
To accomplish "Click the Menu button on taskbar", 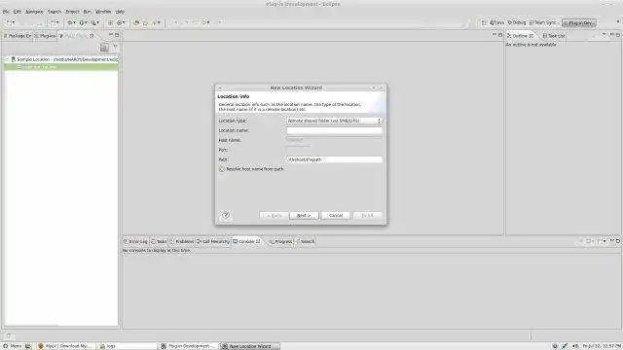I will point(12,346).
